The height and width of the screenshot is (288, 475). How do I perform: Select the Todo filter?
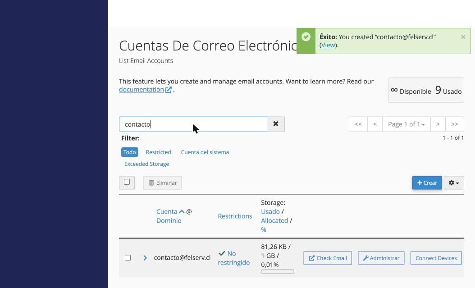click(x=130, y=152)
